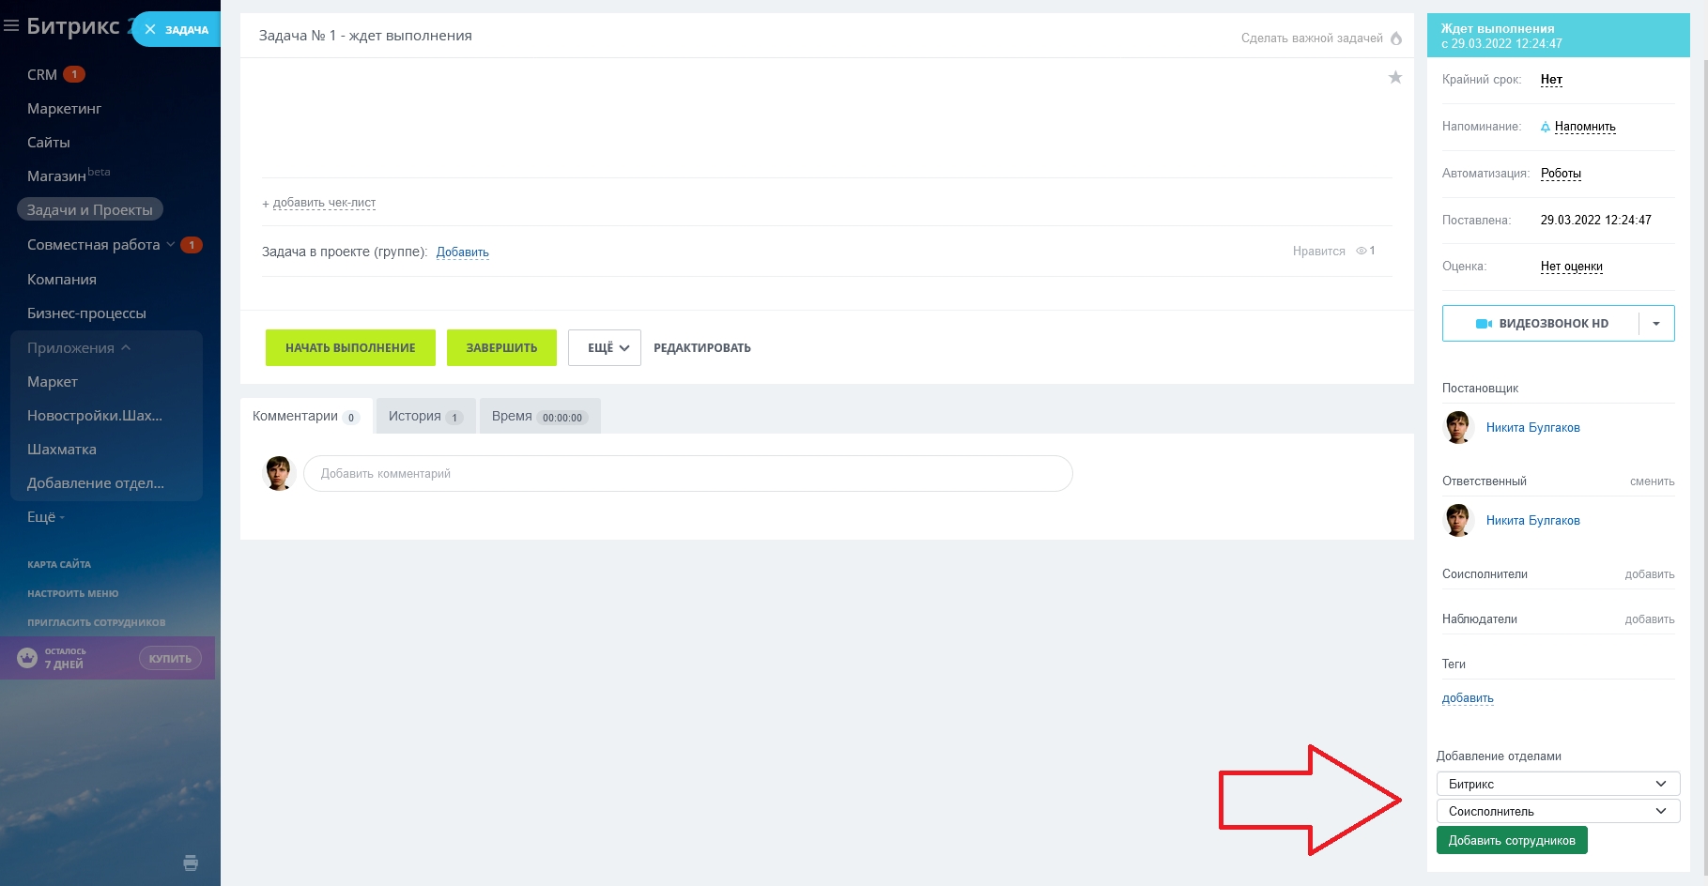
Task: Open Шахматка application
Action: coord(62,449)
